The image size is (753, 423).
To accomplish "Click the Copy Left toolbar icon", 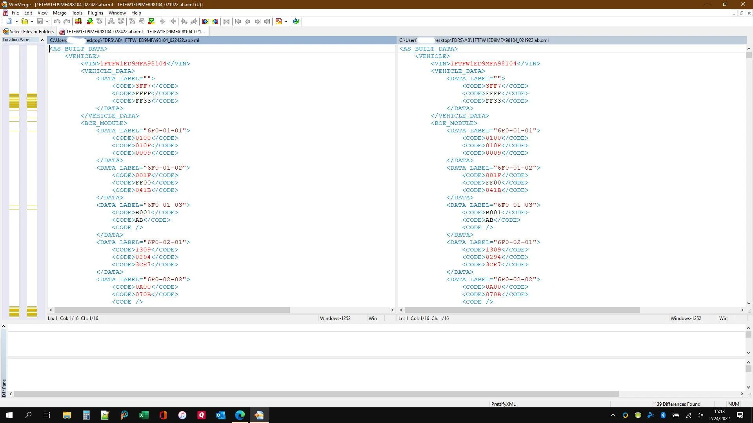I will click(173, 22).
